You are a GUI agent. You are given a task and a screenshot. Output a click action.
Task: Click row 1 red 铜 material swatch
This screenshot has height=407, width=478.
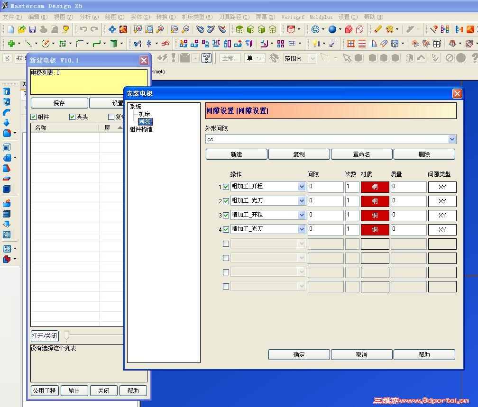[x=375, y=187]
